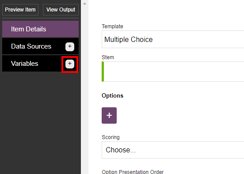Add a new variable with the plus icon
This screenshot has height=174, width=244.
[70, 64]
